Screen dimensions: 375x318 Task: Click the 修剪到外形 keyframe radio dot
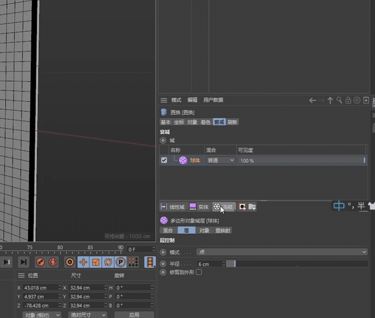pos(163,272)
